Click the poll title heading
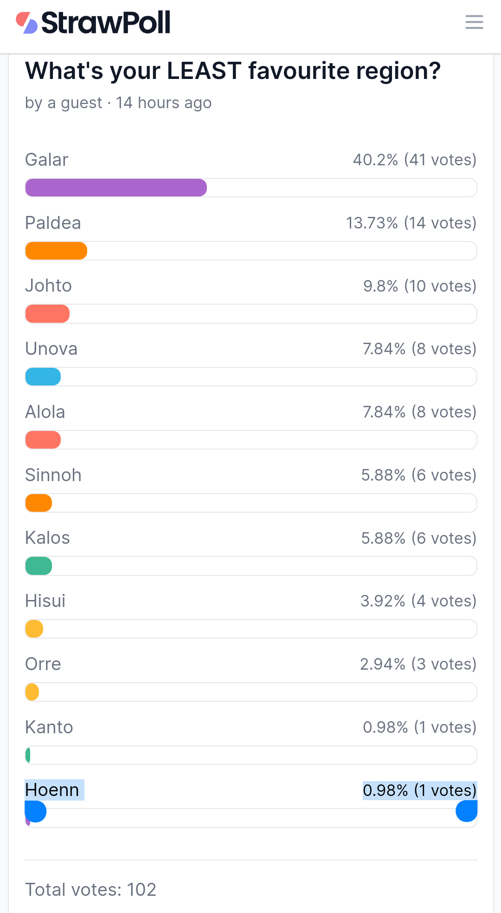The width and height of the screenshot is (501, 913). click(233, 71)
